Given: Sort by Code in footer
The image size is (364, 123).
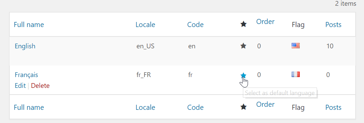Looking at the screenshot, I should click(196, 107).
